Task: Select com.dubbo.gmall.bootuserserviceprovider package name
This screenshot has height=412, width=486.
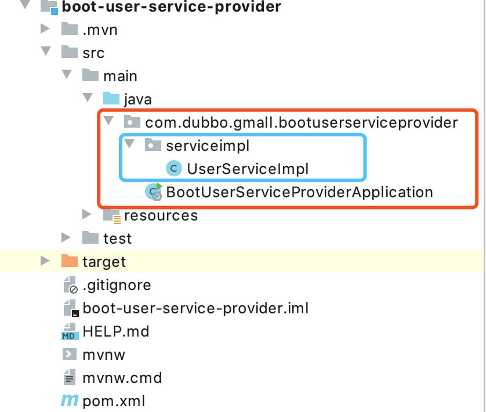Action: point(302,123)
